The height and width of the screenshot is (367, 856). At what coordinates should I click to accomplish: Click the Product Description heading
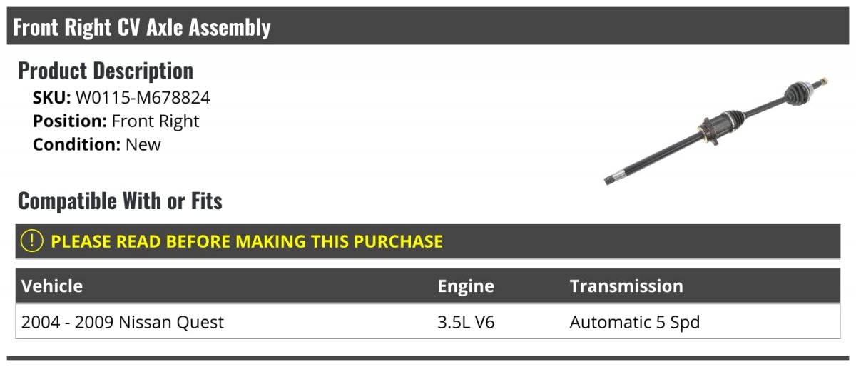(106, 71)
